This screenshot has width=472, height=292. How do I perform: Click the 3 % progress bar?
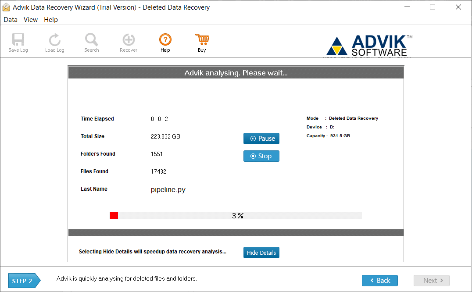coord(236,216)
